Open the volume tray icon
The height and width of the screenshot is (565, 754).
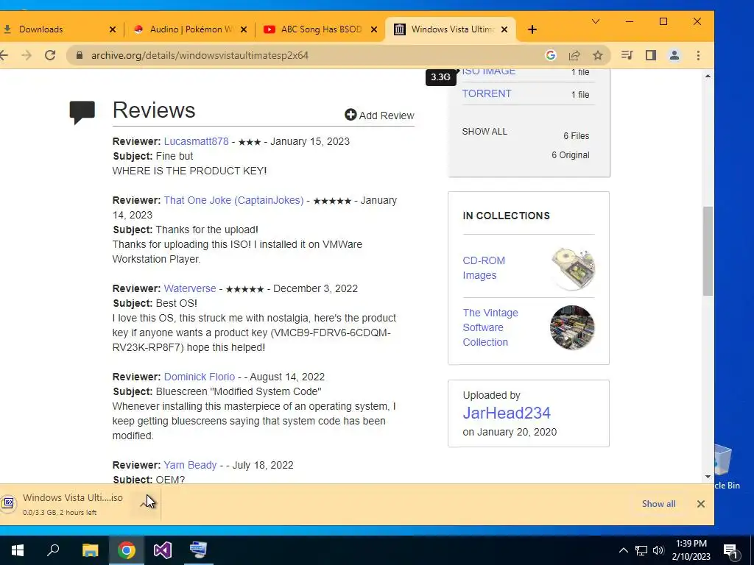pos(658,550)
